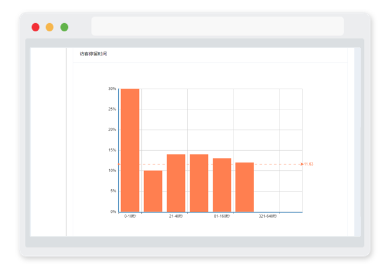
Task: Click the 0-10秒 bar in the chart
Action: tap(130, 150)
